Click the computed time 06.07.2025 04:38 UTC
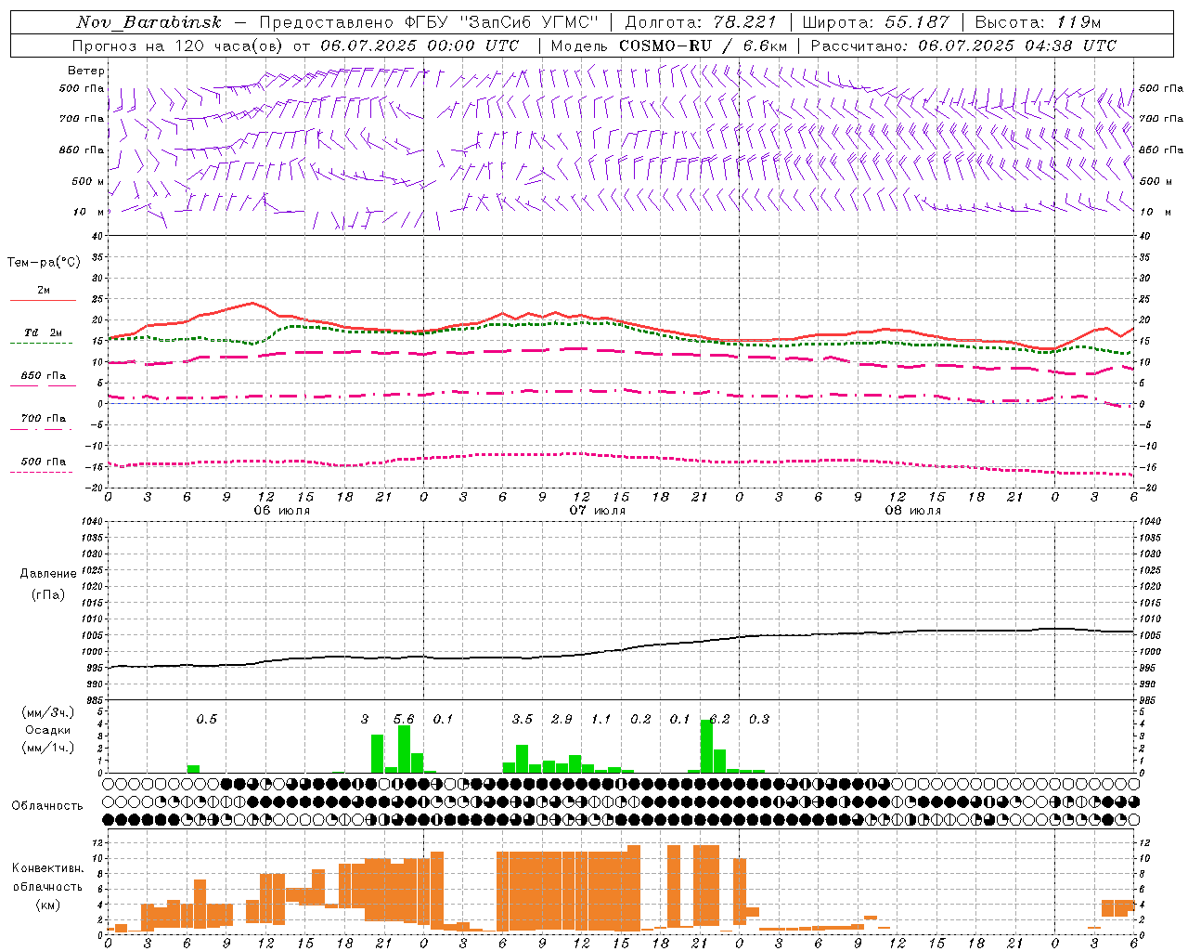The width and height of the screenshot is (1188, 951). click(x=1017, y=46)
